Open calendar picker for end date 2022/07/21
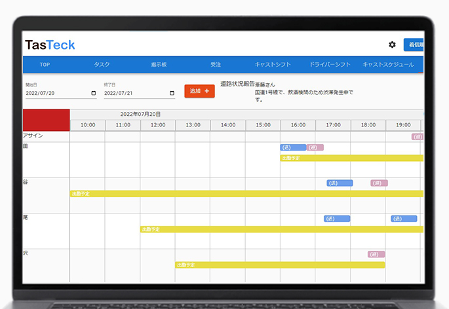 coord(172,93)
